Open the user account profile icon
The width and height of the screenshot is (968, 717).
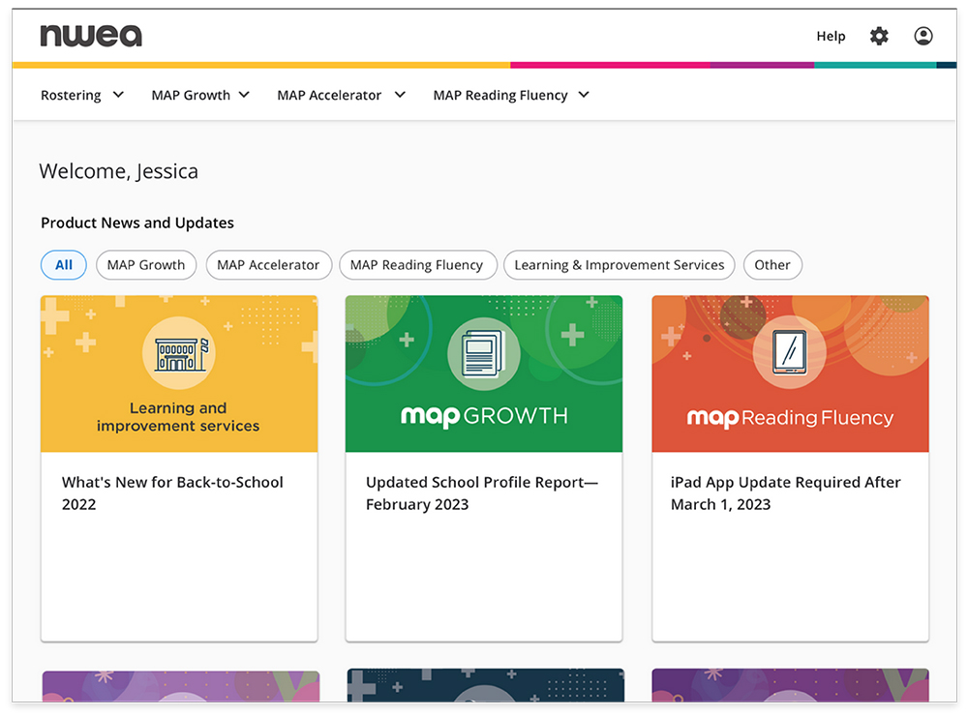click(x=923, y=37)
